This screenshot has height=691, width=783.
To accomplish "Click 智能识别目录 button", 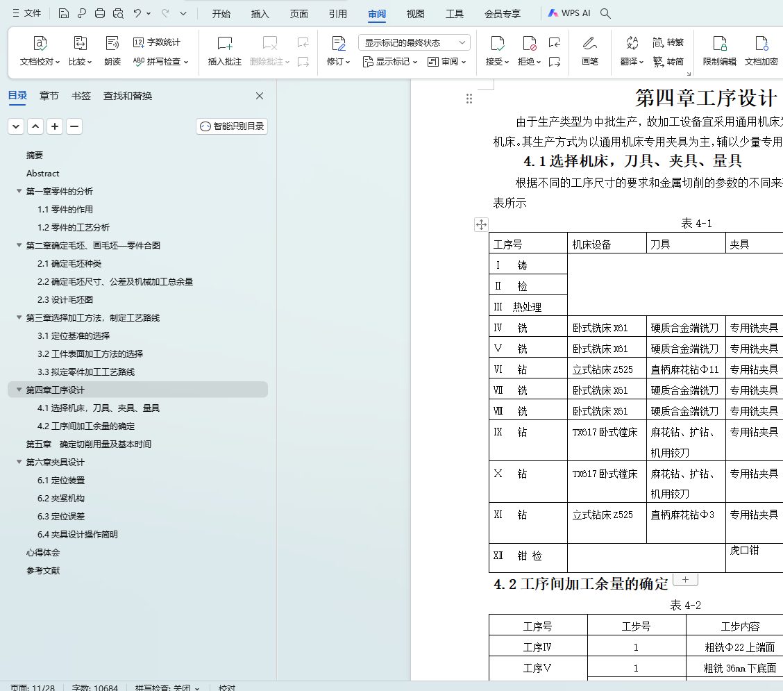I will [x=232, y=126].
